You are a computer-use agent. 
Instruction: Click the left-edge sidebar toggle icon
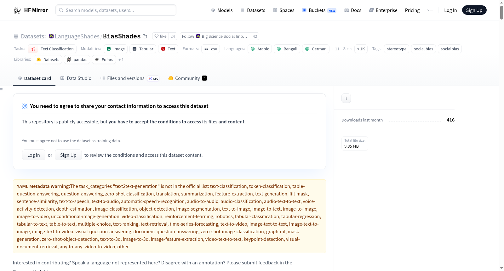1,90
